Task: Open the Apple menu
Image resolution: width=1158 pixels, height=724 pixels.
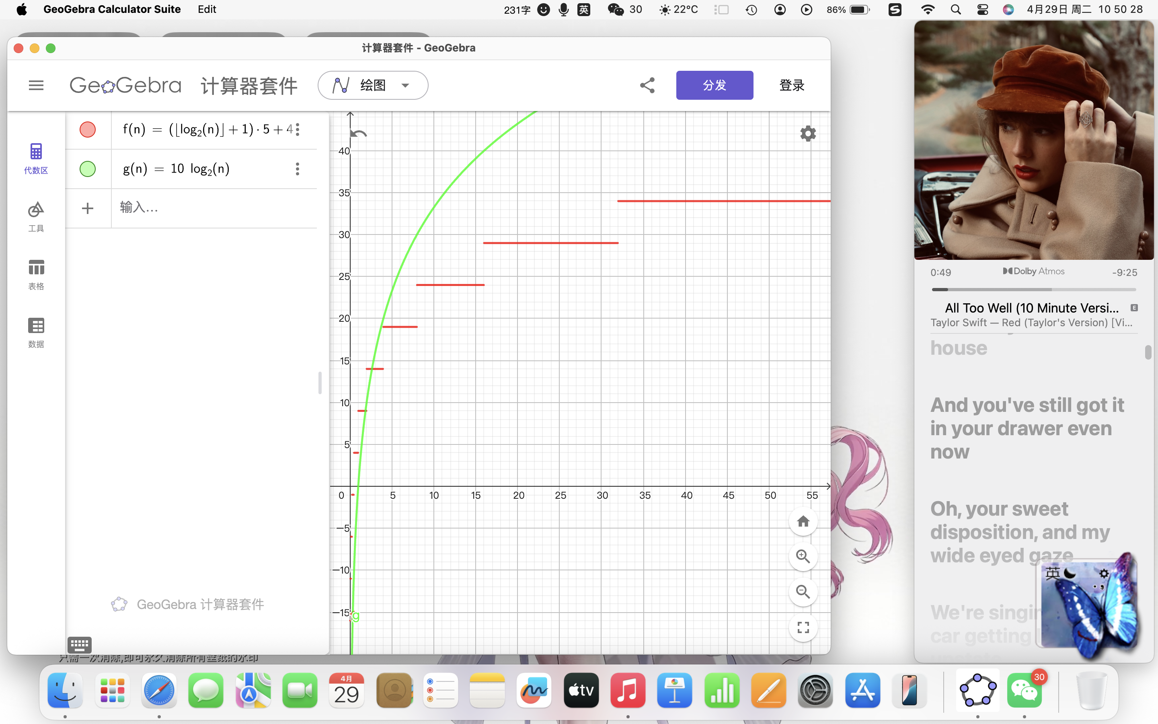Action: coord(22,10)
